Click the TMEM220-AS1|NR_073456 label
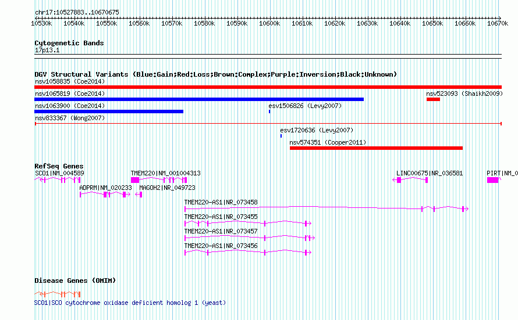The image size is (518, 320). click(221, 246)
